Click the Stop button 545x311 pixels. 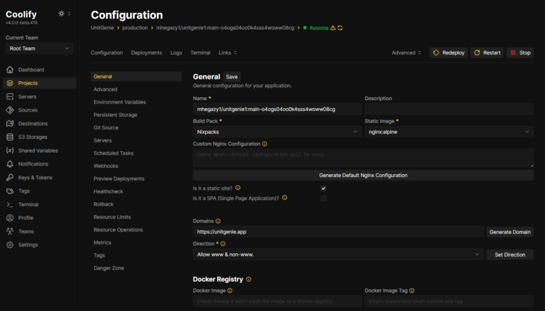point(520,53)
